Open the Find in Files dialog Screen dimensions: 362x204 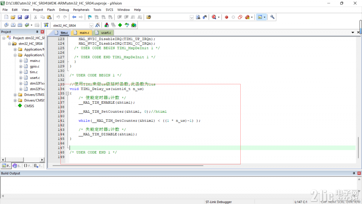coord(149,17)
